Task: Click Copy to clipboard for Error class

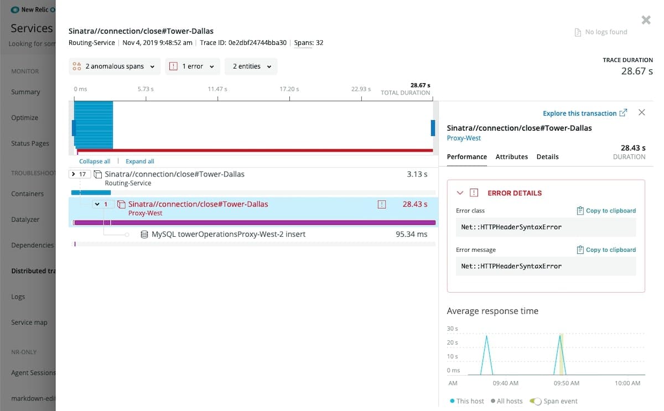Action: pyautogui.click(x=611, y=211)
